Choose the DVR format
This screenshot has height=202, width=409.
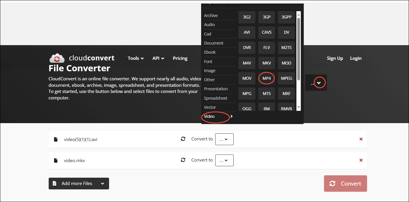247,47
